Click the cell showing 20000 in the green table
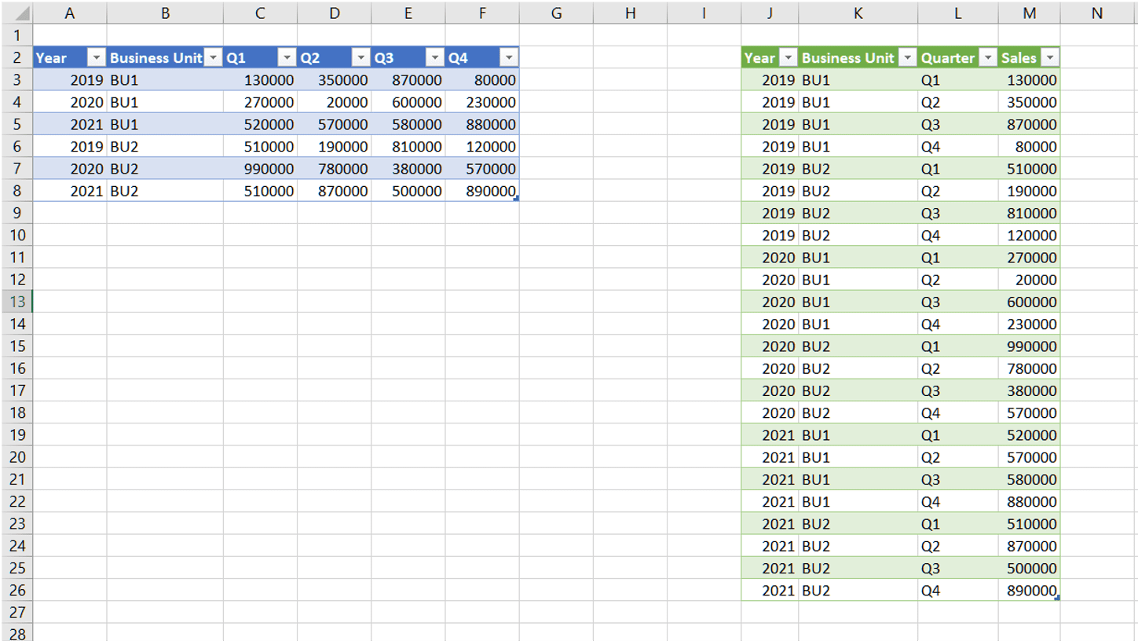 [1029, 280]
